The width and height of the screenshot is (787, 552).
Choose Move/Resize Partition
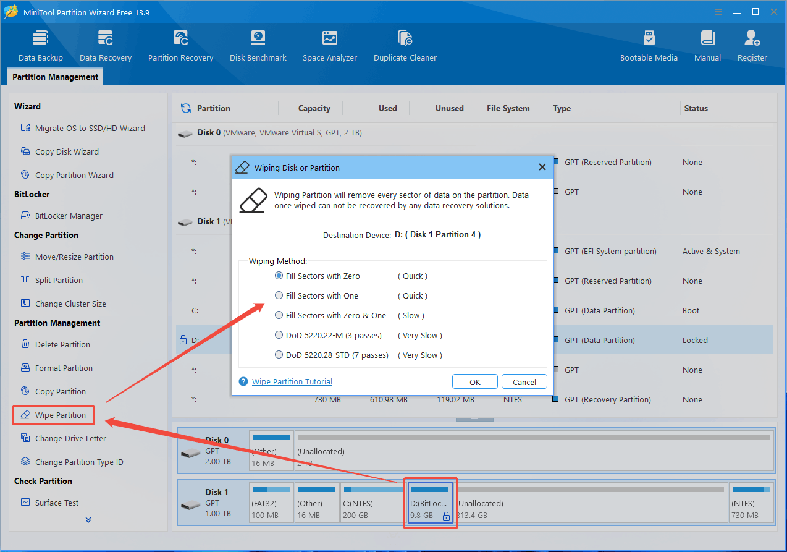point(67,257)
